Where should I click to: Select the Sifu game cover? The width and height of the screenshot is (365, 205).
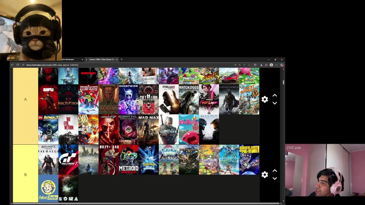[48, 99]
